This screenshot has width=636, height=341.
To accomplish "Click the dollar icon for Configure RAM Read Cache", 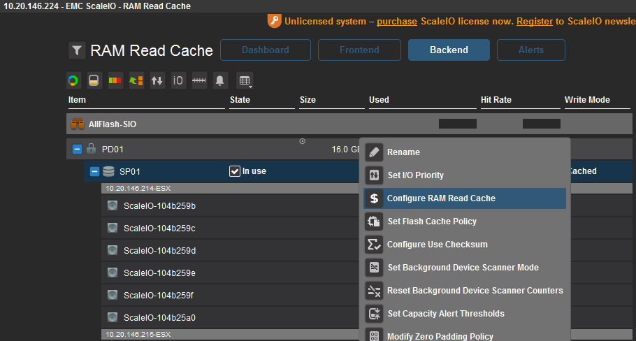I will [374, 198].
